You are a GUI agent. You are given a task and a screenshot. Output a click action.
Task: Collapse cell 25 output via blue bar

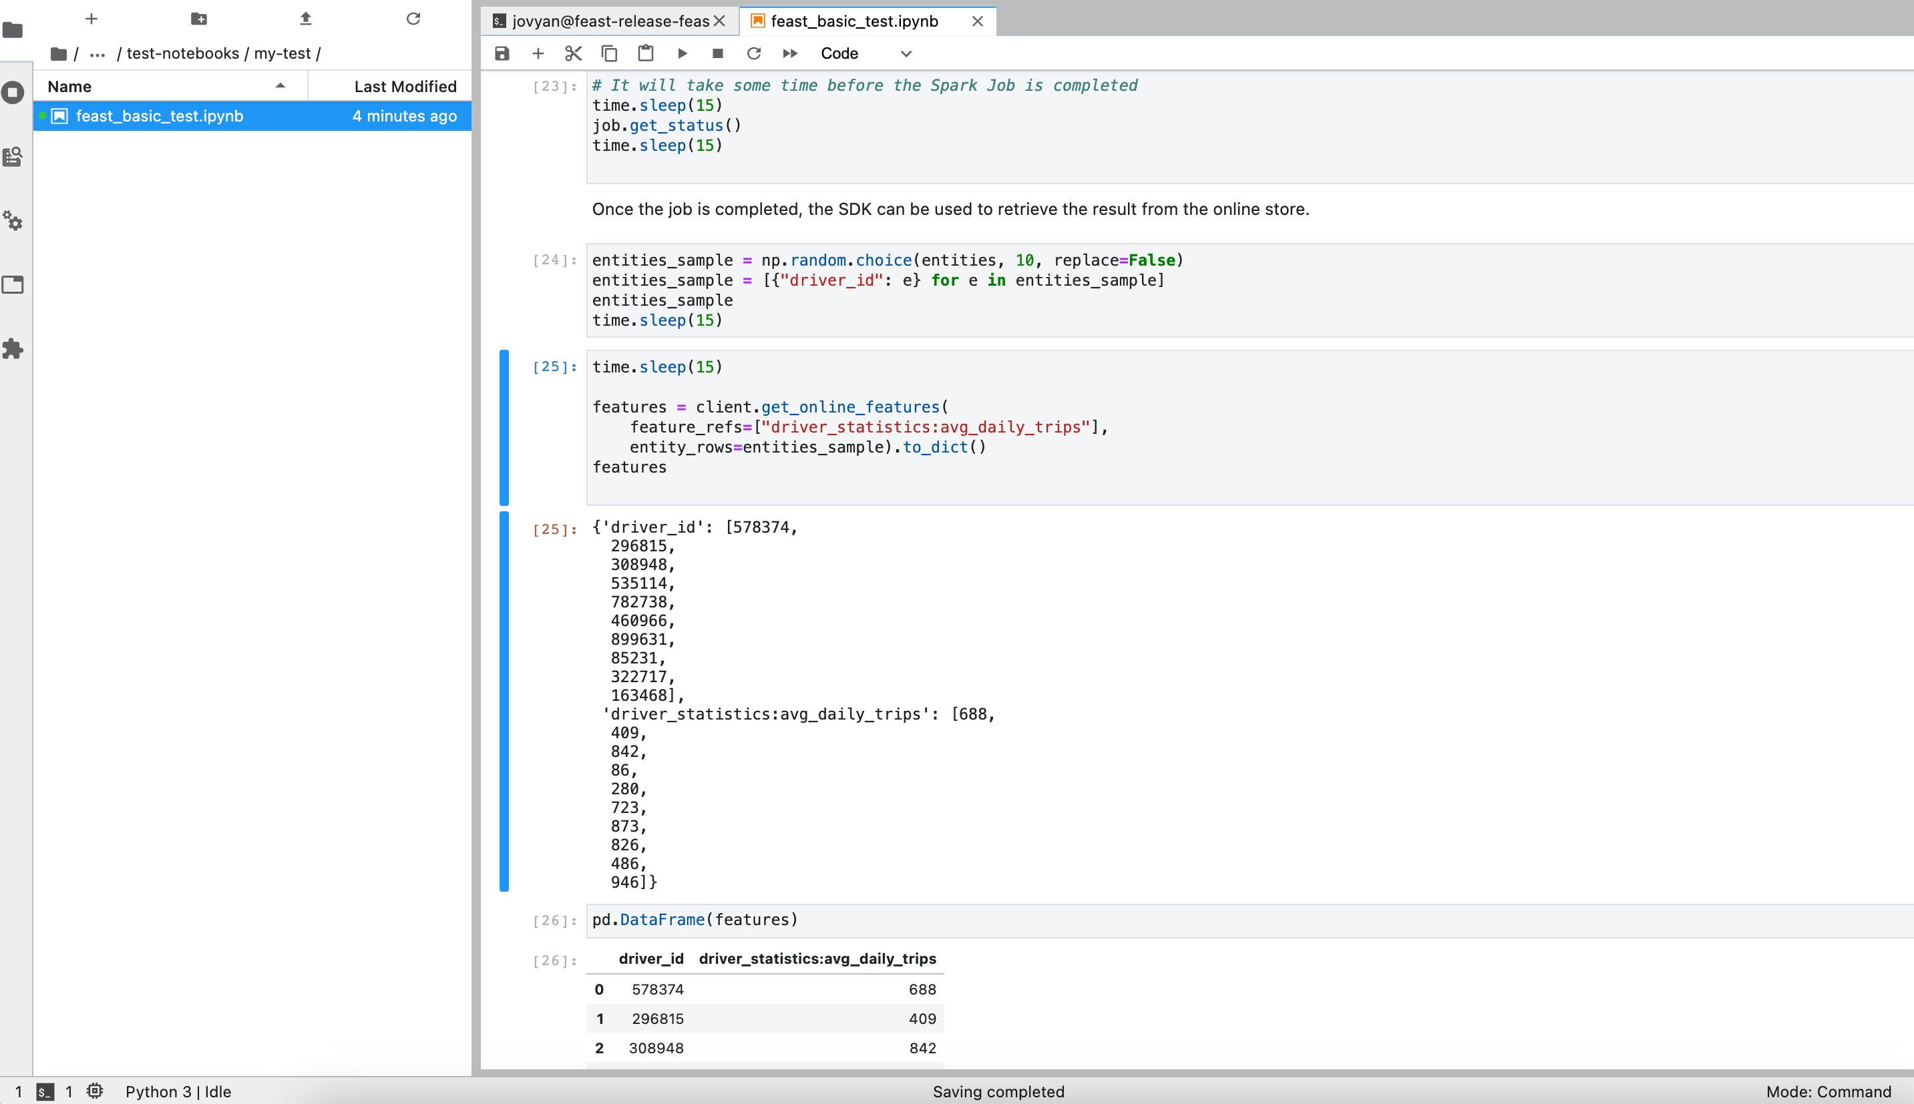tap(504, 701)
